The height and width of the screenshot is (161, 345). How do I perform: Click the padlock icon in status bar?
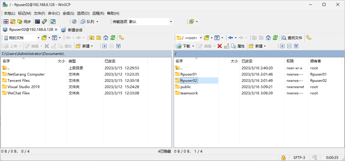tap(283, 157)
